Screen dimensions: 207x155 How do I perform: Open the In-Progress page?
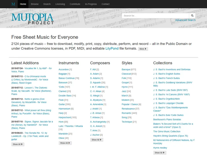pos(91,4)
